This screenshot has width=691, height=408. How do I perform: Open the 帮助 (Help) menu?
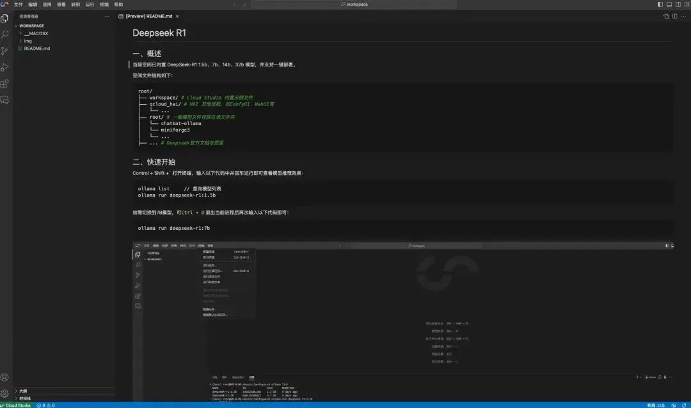click(118, 4)
